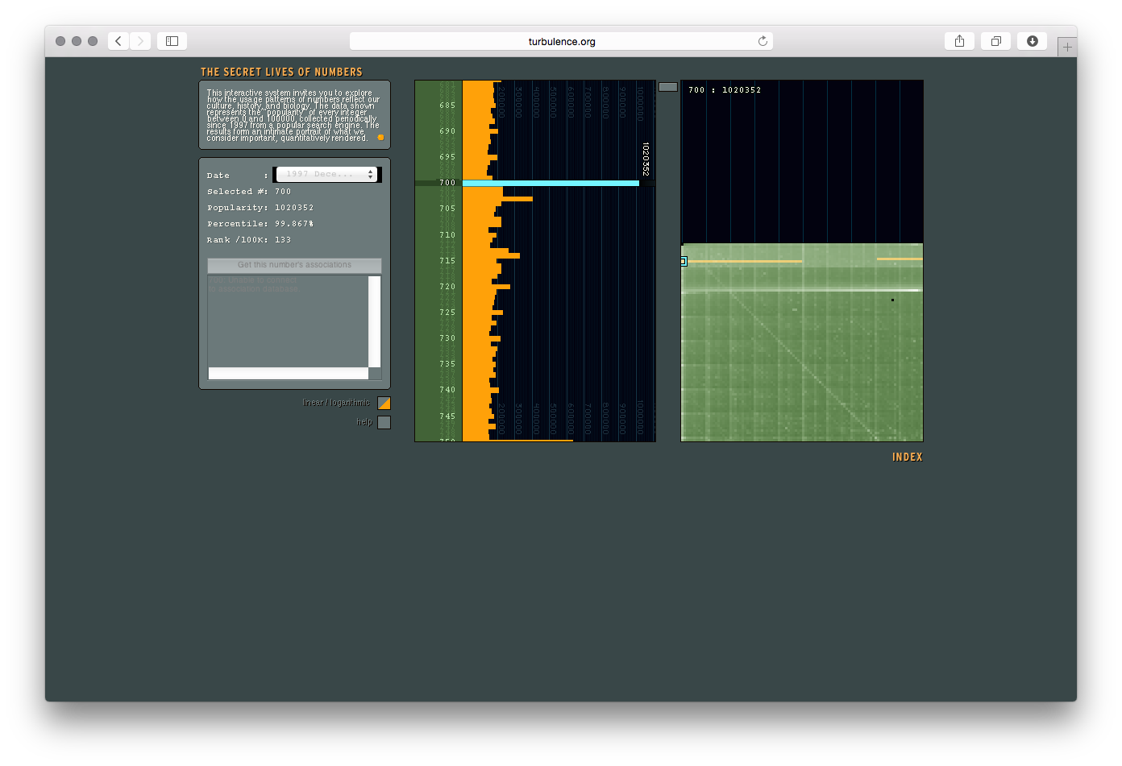Click Get this number's associations button
The image size is (1122, 766).
pyautogui.click(x=294, y=265)
